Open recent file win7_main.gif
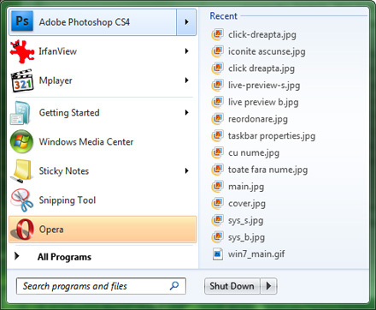This screenshot has height=310, width=376. pos(256,253)
